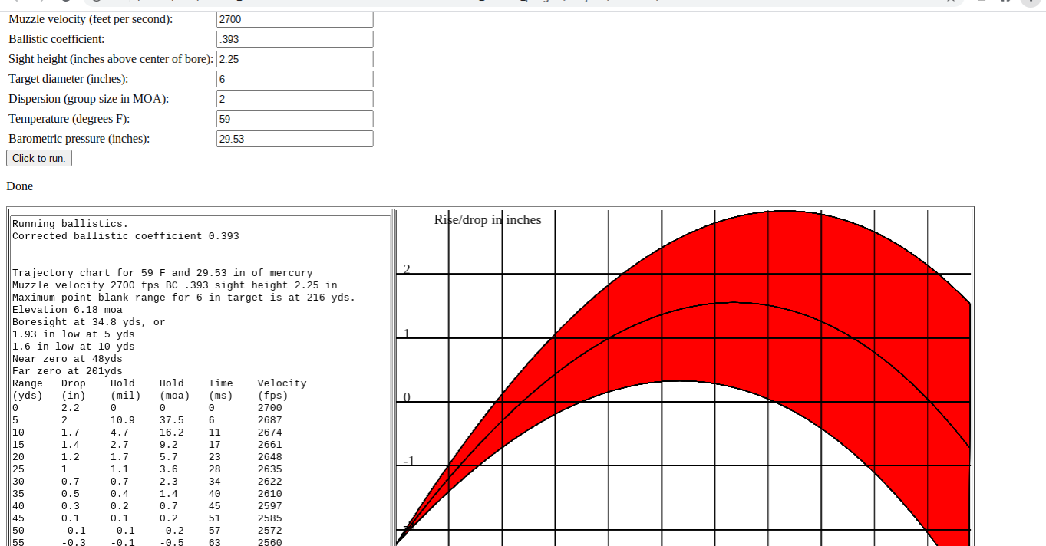Click the 'Done' status text
This screenshot has width=1046, height=546.
tap(20, 186)
